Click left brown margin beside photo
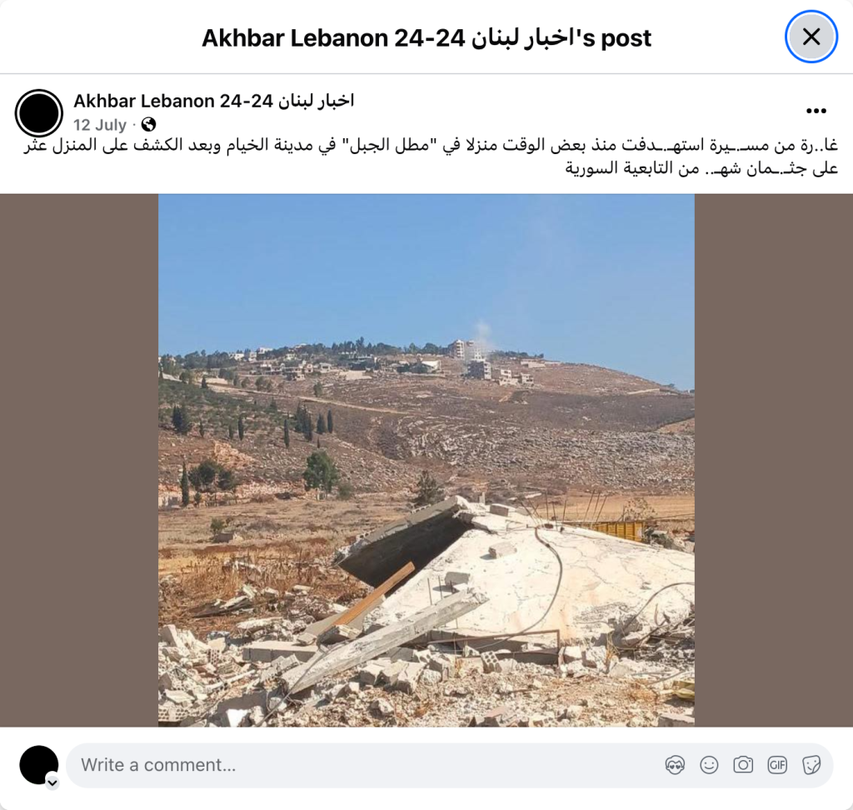The height and width of the screenshot is (810, 853). pyautogui.click(x=79, y=460)
